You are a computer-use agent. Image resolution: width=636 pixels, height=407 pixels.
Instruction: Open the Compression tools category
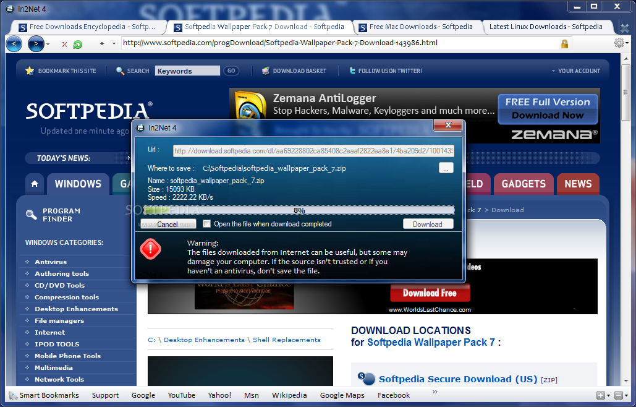pyautogui.click(x=67, y=298)
